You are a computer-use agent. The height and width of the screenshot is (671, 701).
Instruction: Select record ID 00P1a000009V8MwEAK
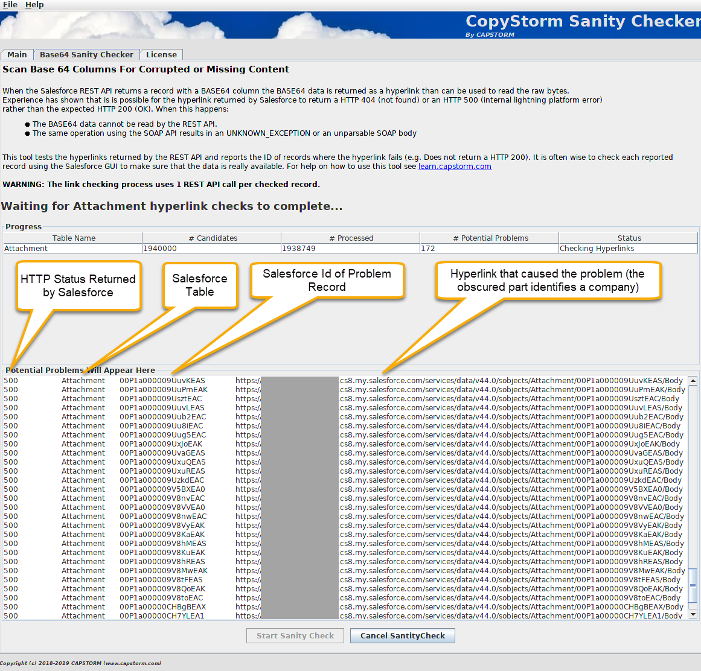tap(164, 570)
